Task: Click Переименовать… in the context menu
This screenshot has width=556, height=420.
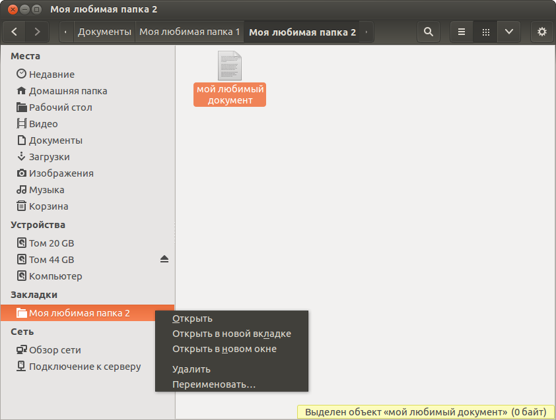Action: tap(213, 384)
